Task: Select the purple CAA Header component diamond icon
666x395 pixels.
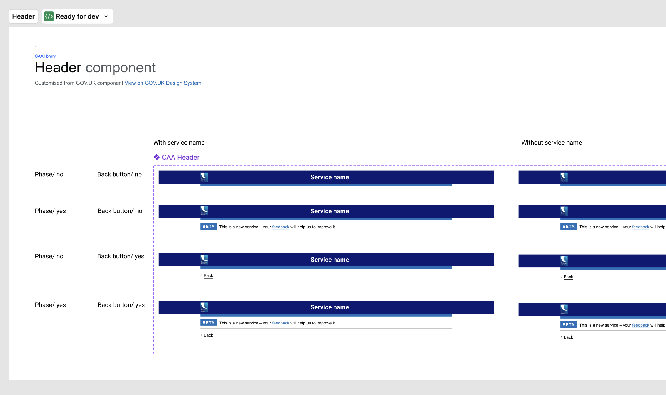Action: pos(156,157)
